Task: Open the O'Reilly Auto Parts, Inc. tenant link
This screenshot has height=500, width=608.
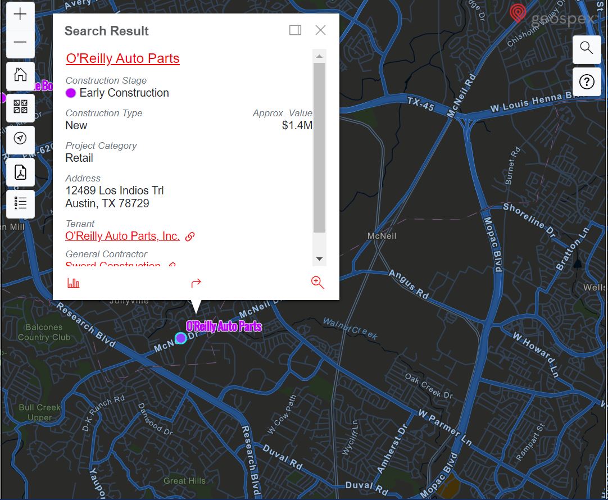Action: (122, 236)
